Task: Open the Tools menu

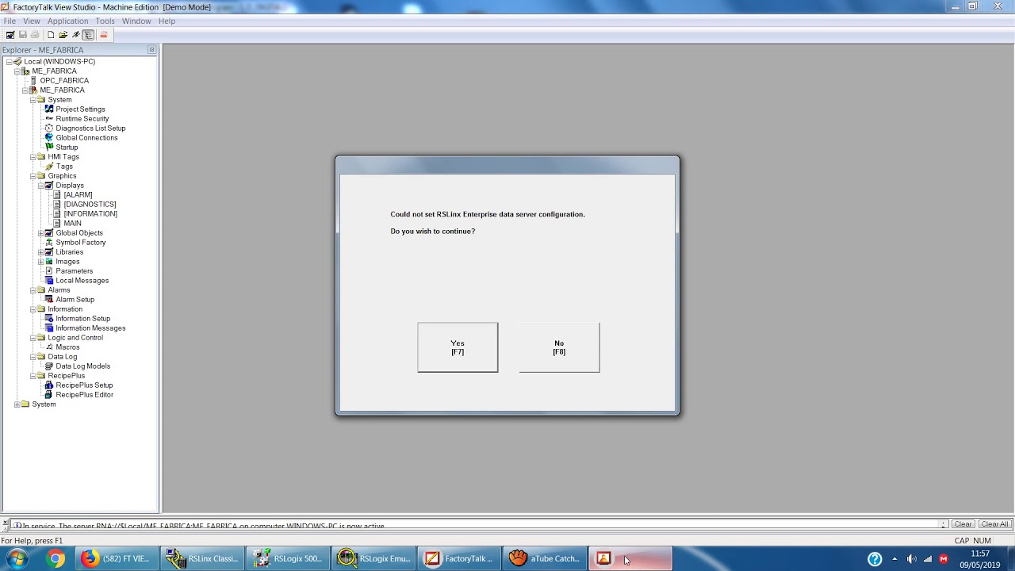Action: coord(105,21)
